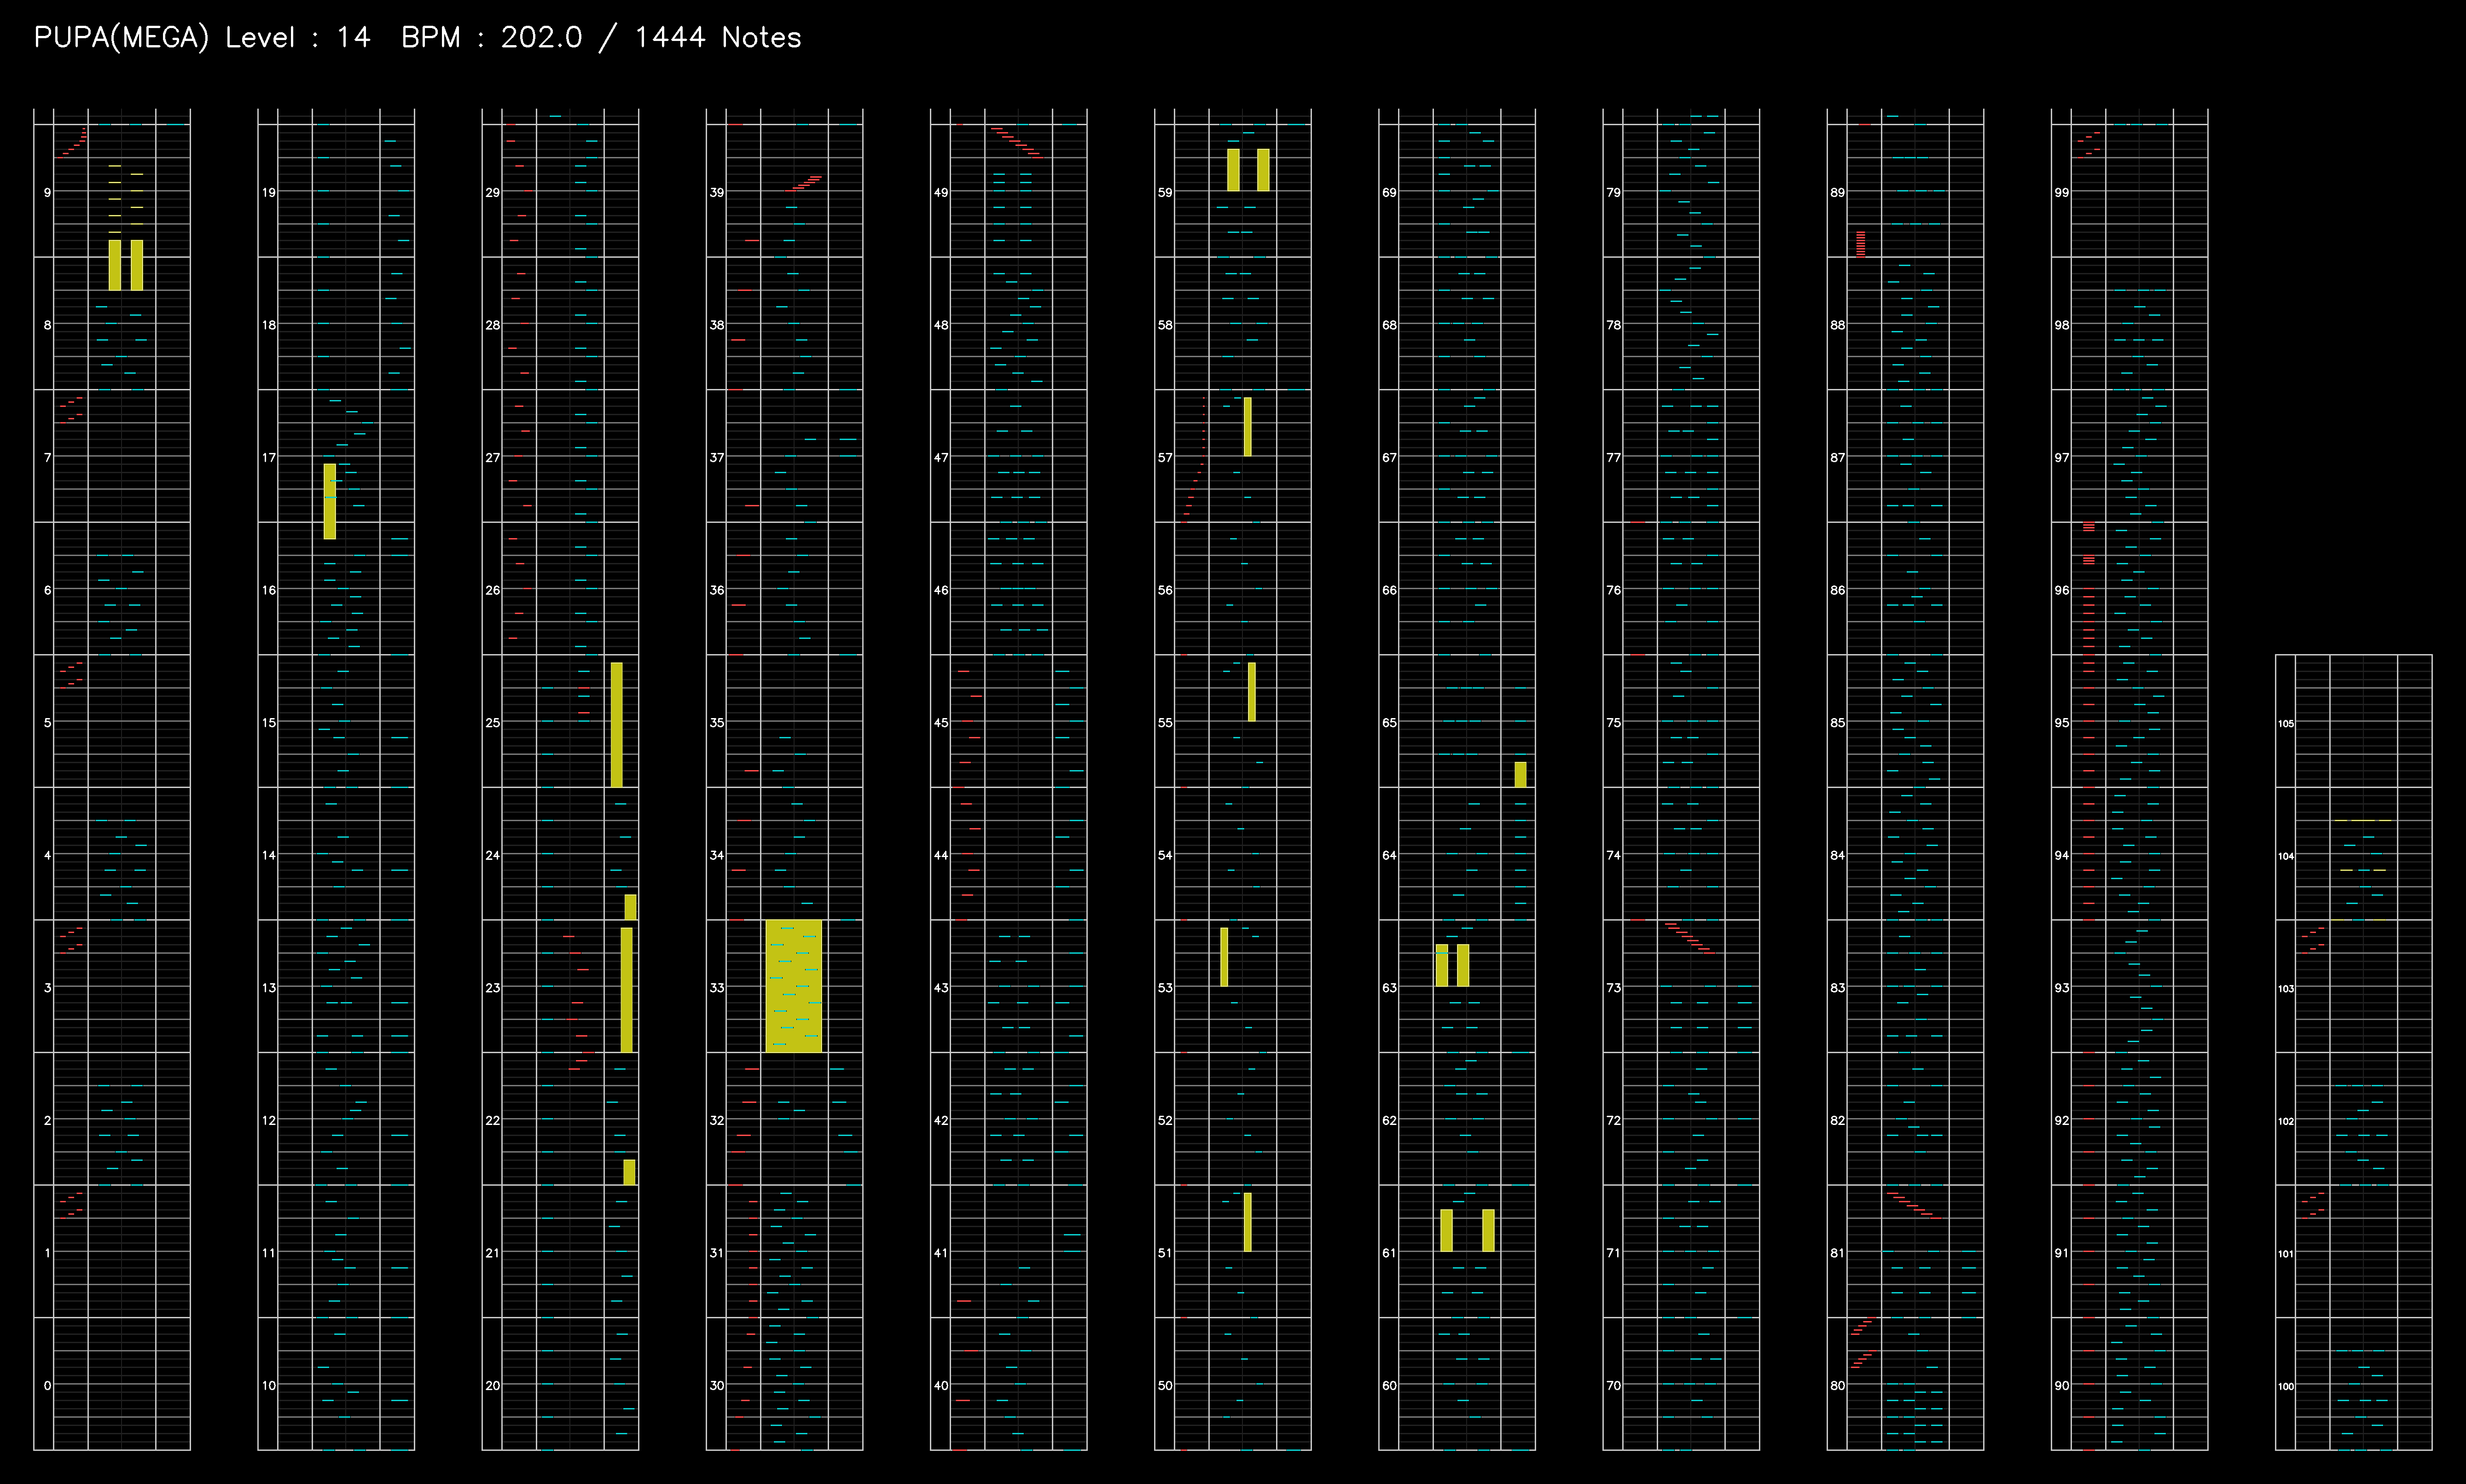
Task: Click measure number 45
Action: [941, 722]
